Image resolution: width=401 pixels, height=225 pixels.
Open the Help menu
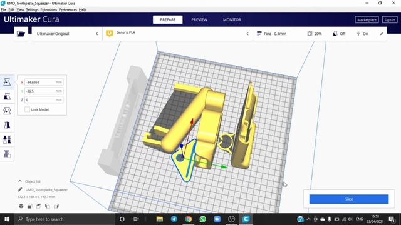pos(82,10)
